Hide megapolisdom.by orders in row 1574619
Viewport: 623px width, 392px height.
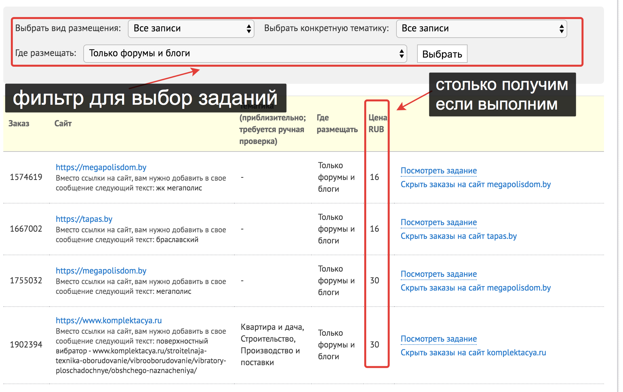[476, 185]
